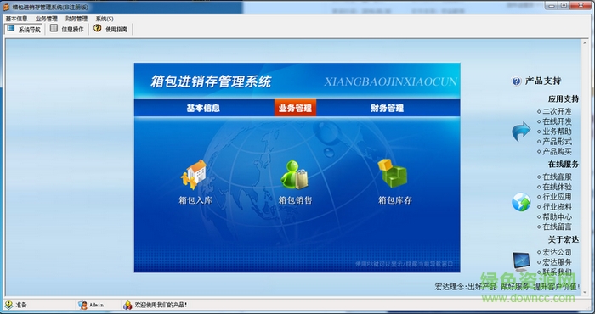The height and width of the screenshot is (314, 595).
Task: Click the 应用支持 section heading
Action: click(563, 99)
